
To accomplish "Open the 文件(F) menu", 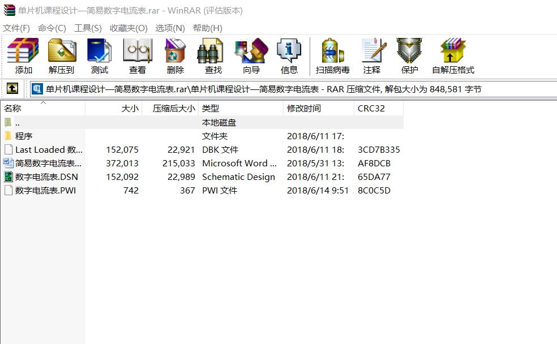I will pyautogui.click(x=16, y=28).
